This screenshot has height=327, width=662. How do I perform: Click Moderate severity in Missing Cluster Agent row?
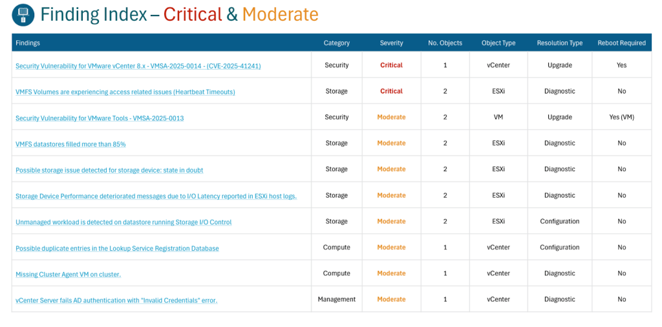(391, 273)
